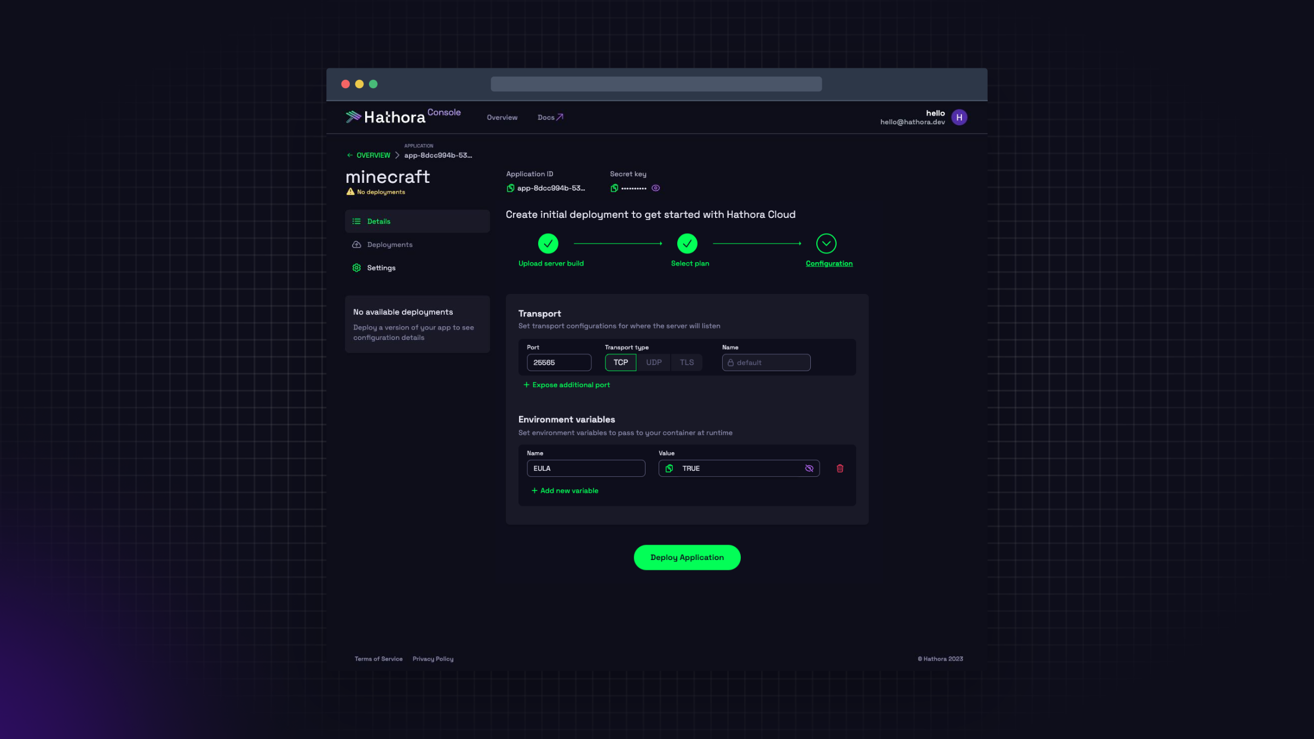Click Add new variable
Screen dimensions: 1314x739
tap(564, 491)
